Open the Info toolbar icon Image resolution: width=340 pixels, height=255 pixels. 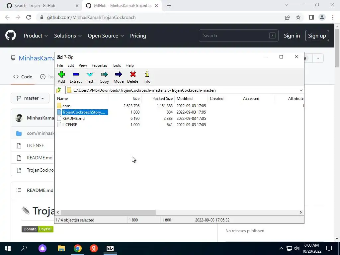click(147, 74)
